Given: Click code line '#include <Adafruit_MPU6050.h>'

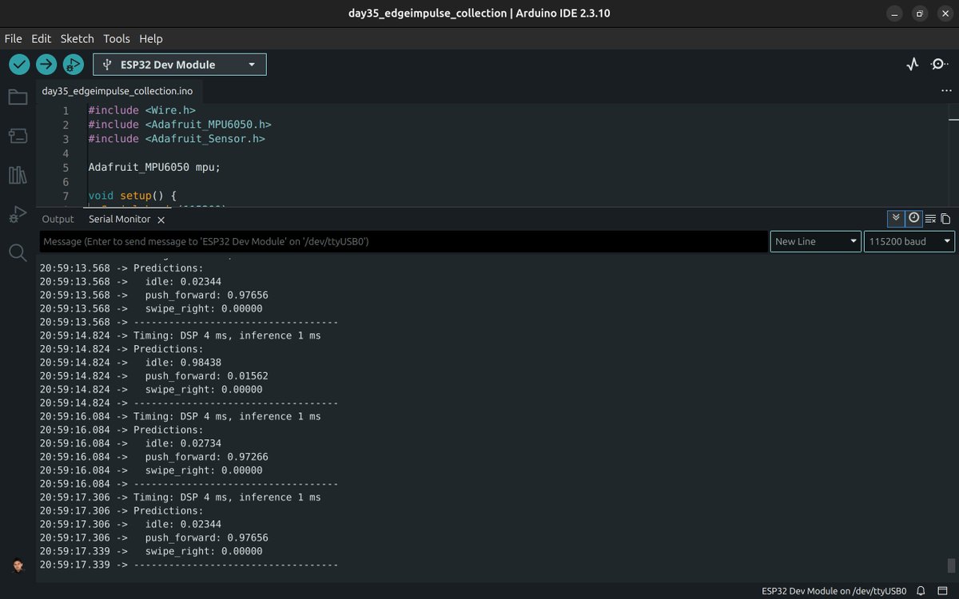Looking at the screenshot, I should pos(180,125).
